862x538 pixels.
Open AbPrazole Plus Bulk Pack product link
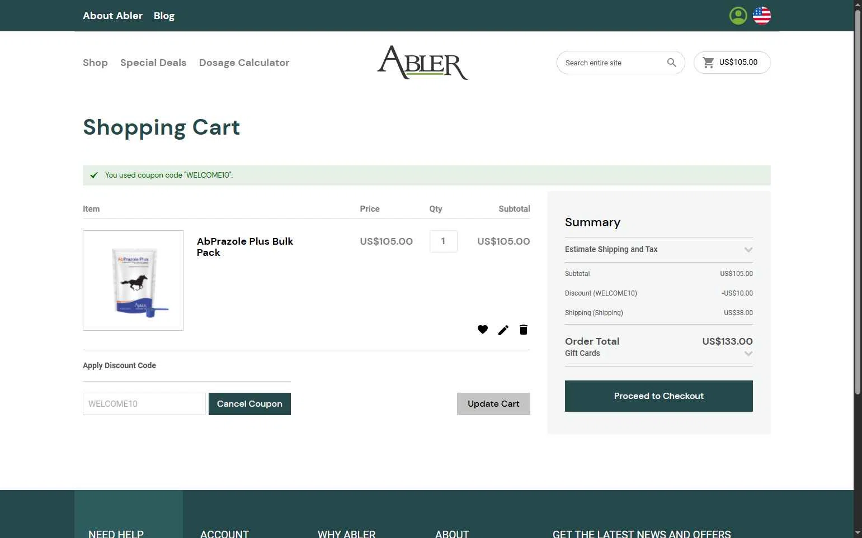coord(245,247)
